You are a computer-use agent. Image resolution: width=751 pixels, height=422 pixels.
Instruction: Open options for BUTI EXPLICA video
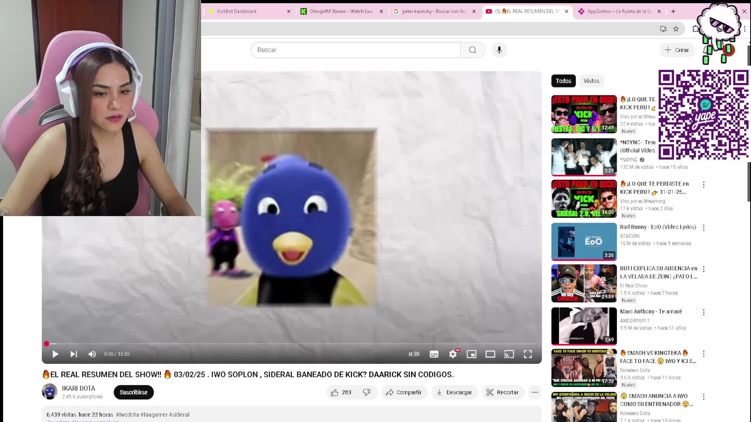(x=704, y=269)
